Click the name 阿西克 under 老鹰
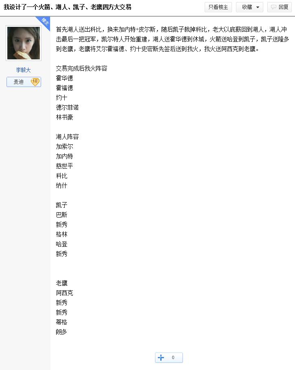 pyautogui.click(x=64, y=293)
